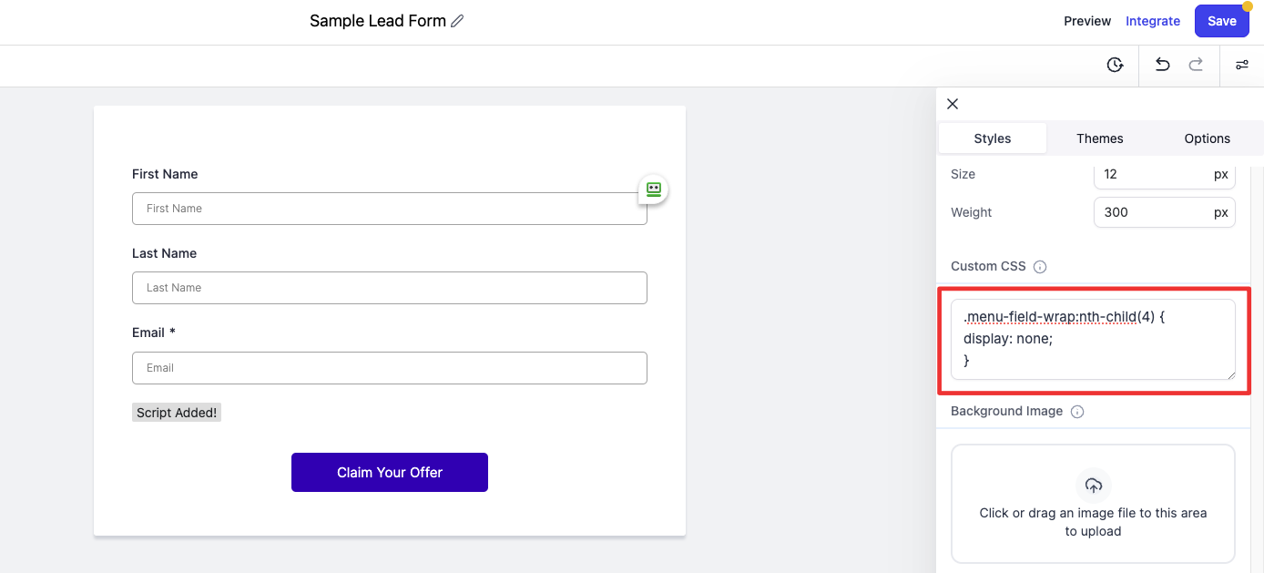Click the green widget icon on form
Screen dimensions: 1264x573
[x=654, y=189]
